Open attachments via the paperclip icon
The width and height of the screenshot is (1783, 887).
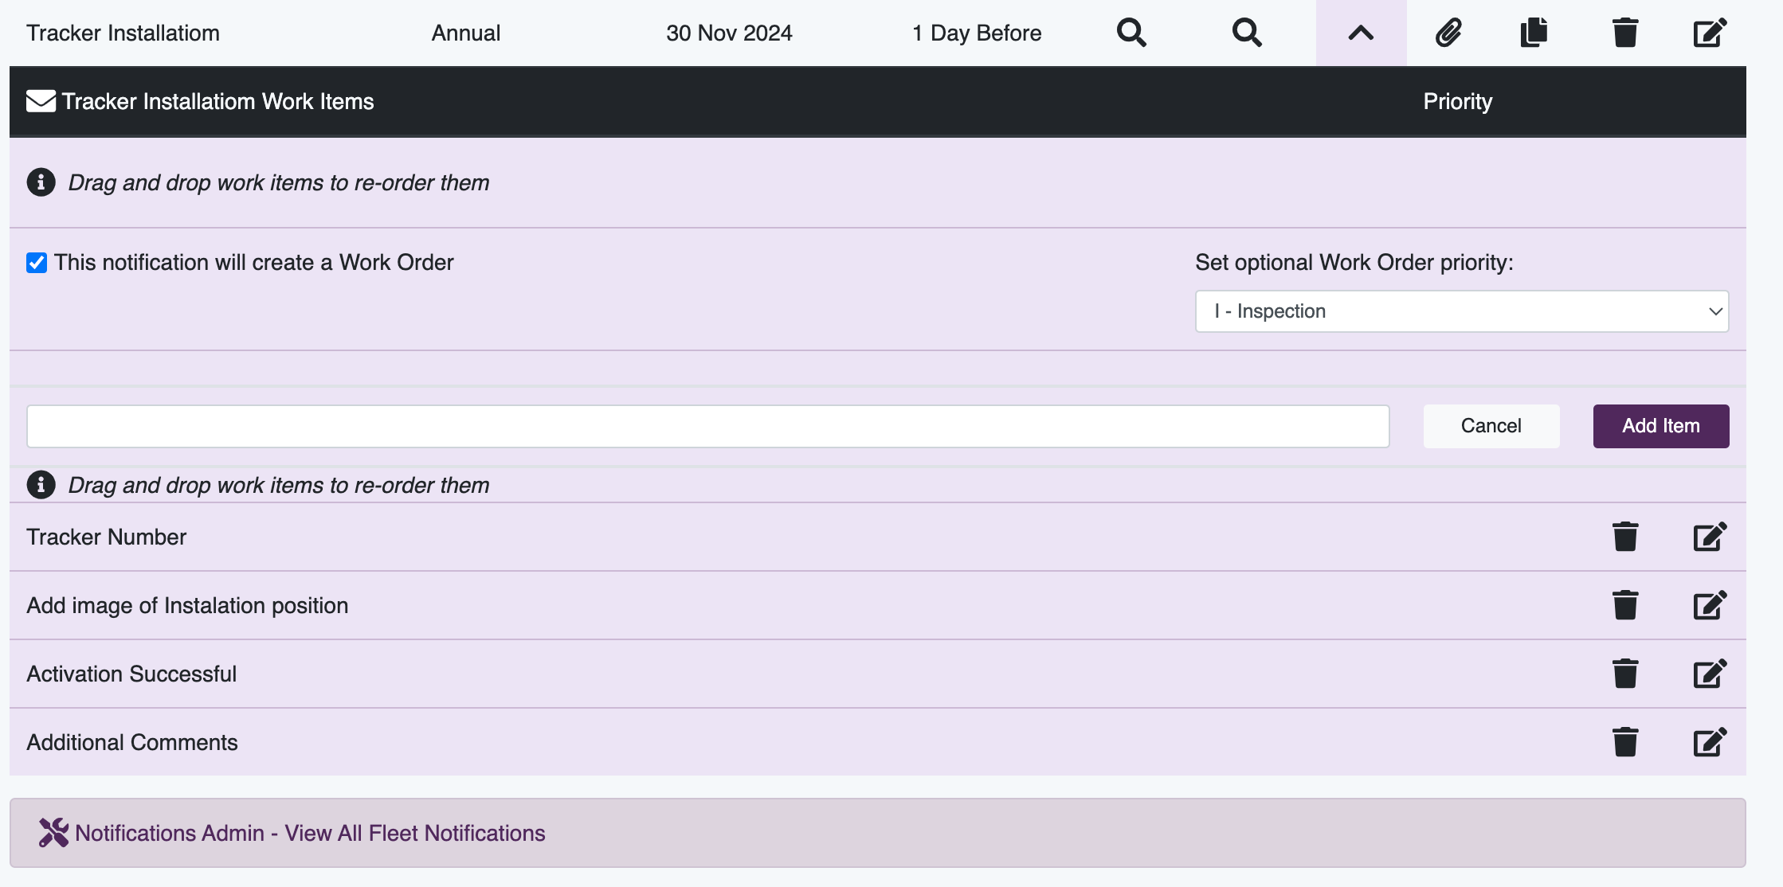pyautogui.click(x=1448, y=33)
